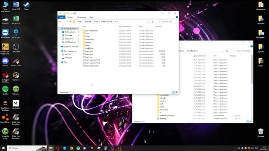Image resolution: width=269 pixels, height=151 pixels.
Task: Go back in front Explorer window
Action: coord(60,22)
